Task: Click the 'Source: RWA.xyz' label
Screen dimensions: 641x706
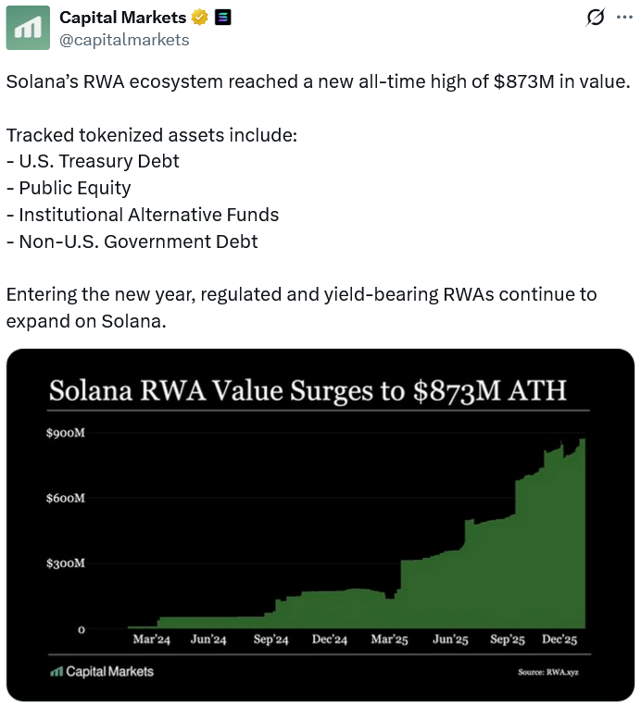Action: tap(554, 672)
